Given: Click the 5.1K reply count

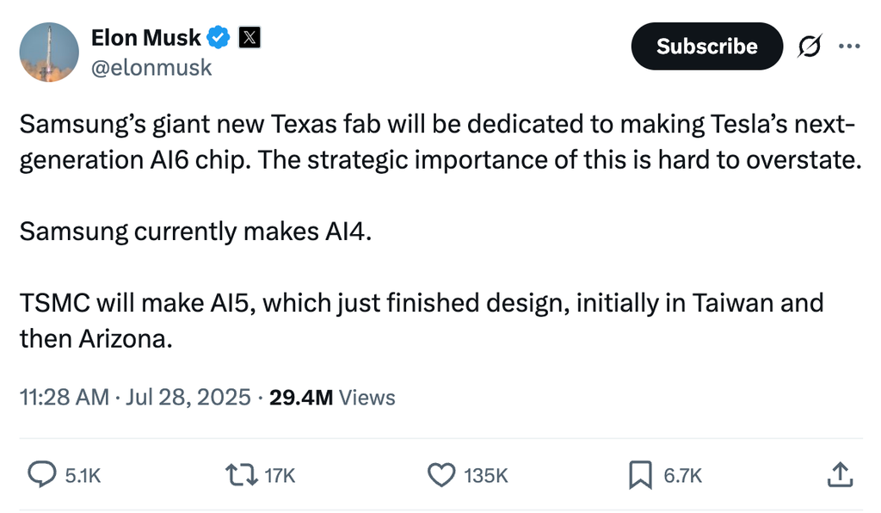Looking at the screenshot, I should [x=83, y=475].
